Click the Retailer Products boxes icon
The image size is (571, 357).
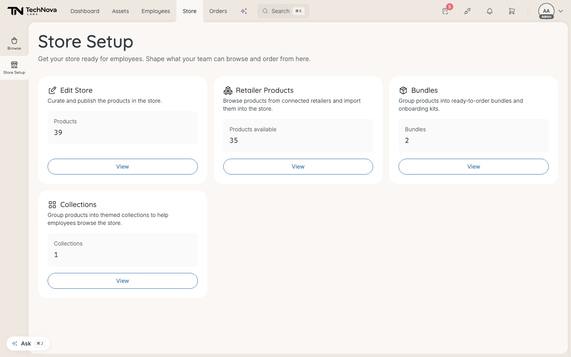[x=228, y=90]
